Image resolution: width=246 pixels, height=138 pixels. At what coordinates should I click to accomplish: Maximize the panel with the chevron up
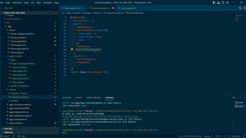click(244, 98)
